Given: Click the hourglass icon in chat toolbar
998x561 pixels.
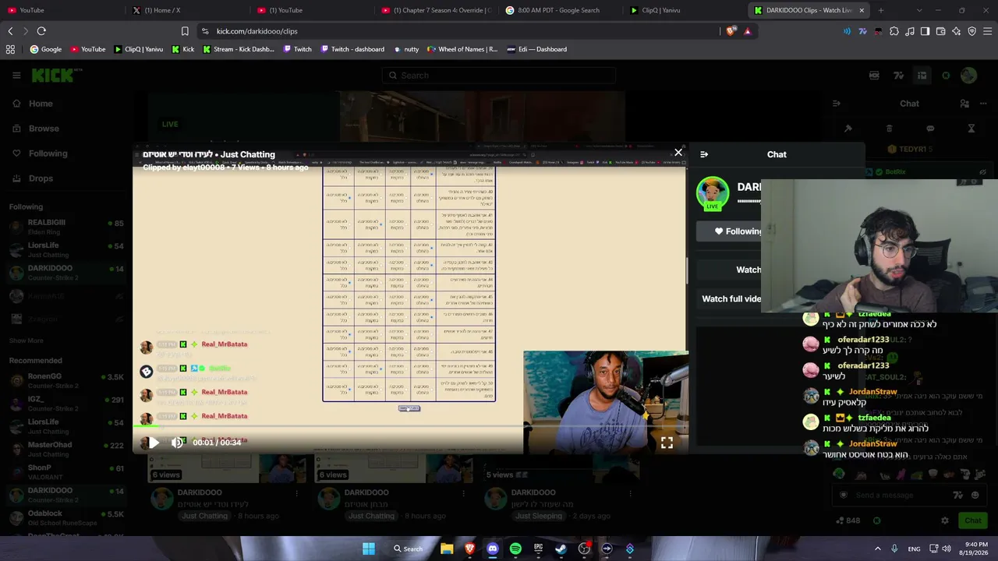Looking at the screenshot, I should [x=971, y=129].
